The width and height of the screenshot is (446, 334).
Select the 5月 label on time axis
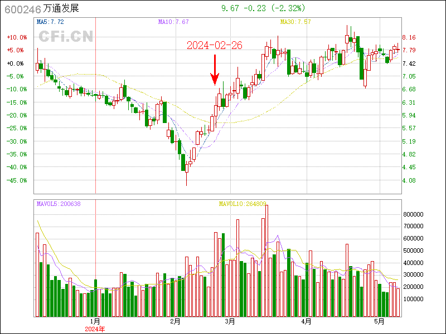click(x=379, y=321)
